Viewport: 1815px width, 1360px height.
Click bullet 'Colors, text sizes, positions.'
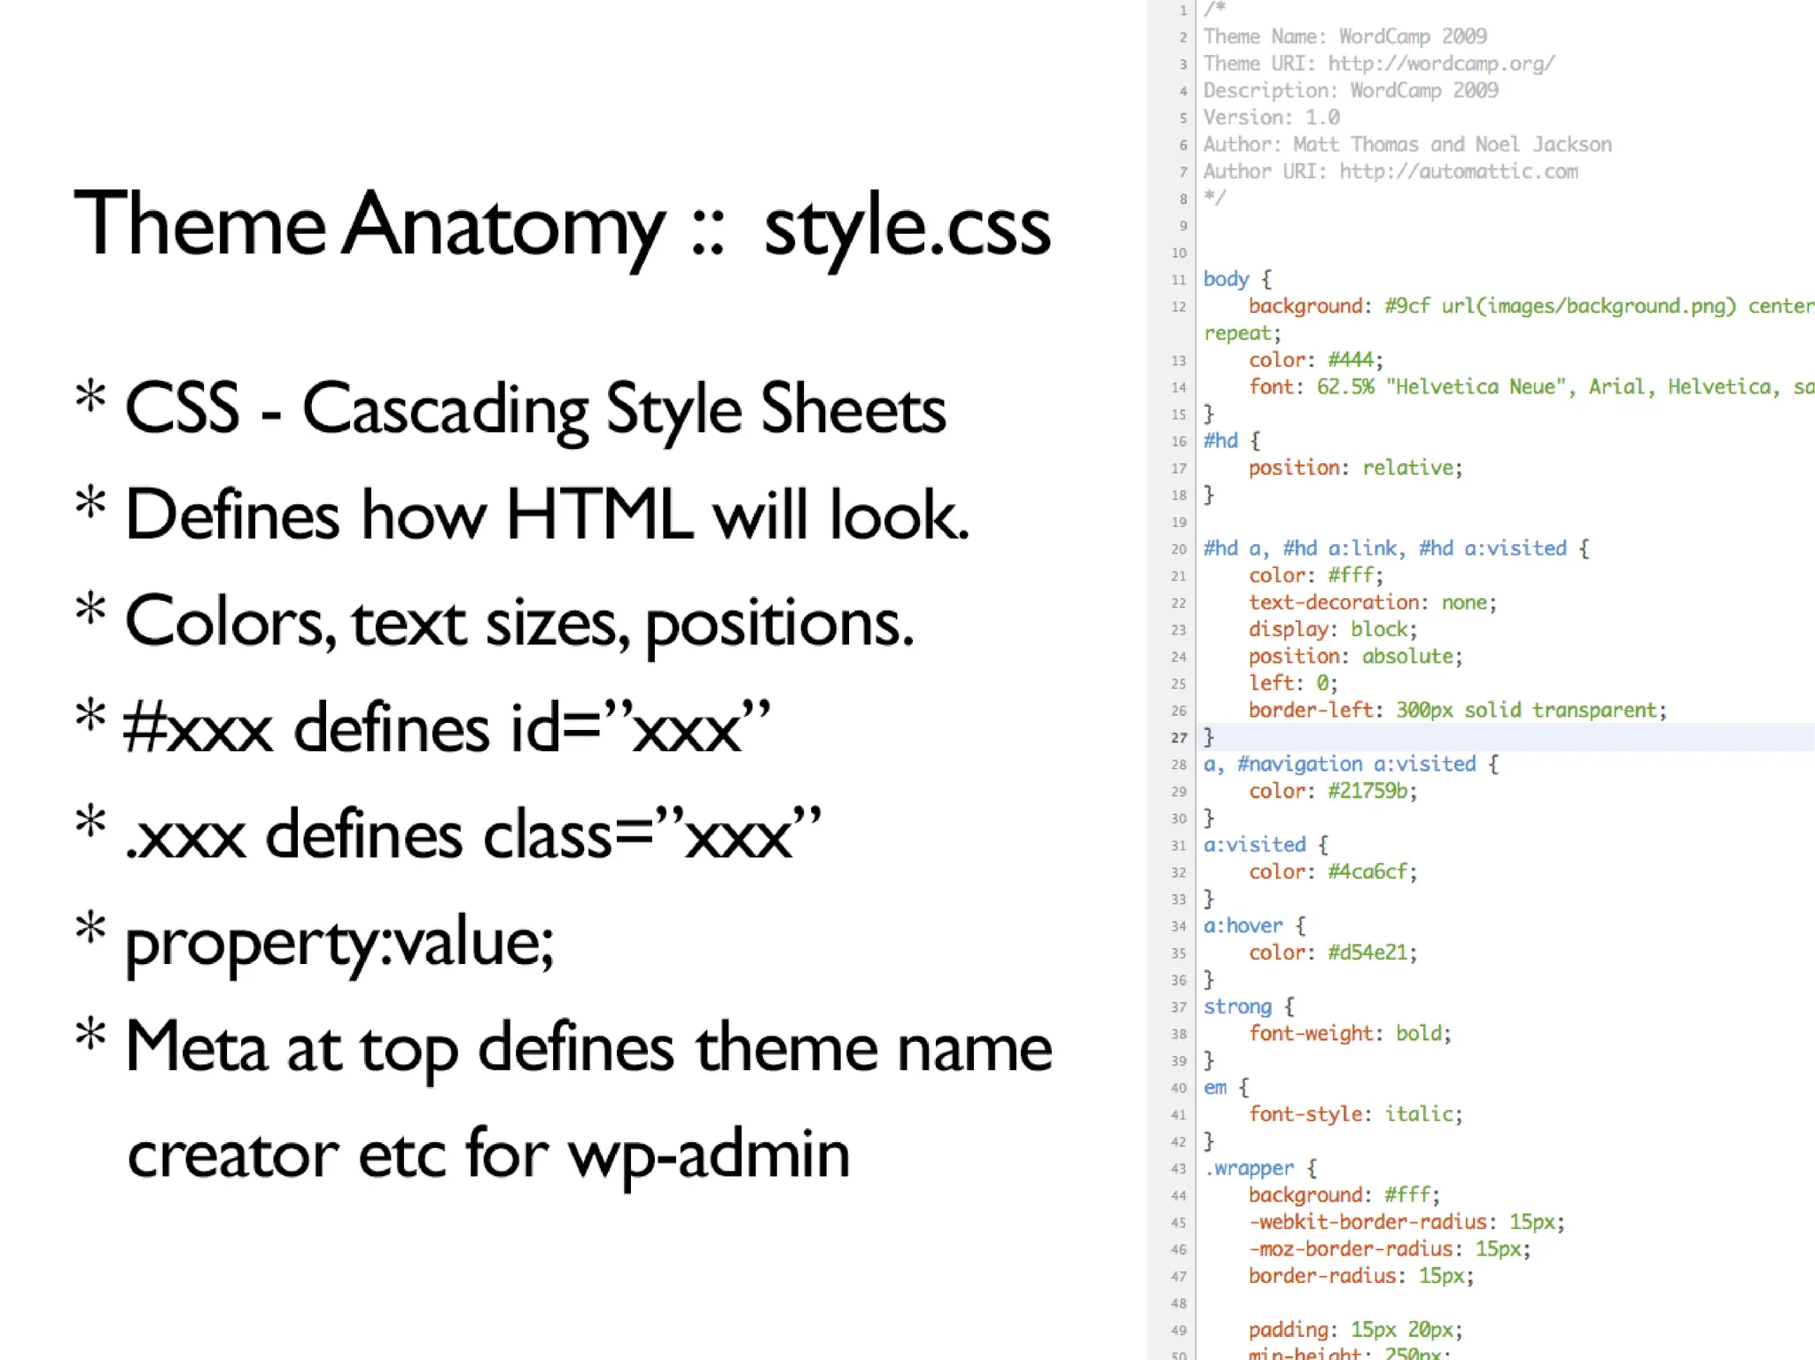[x=519, y=623]
